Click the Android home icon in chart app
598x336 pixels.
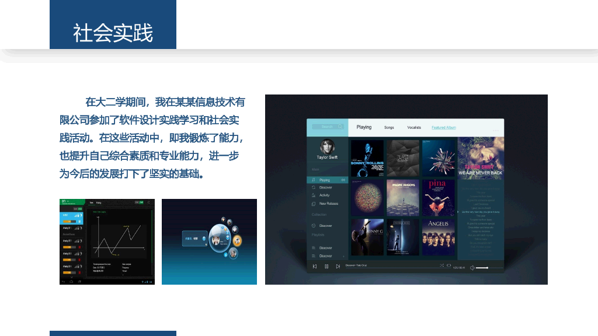[x=71, y=282]
